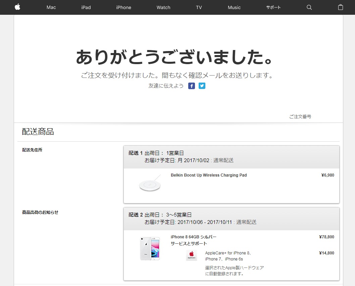This screenshot has height=286, width=355.
Task: Click the 配送商品 section heading
Action: [x=38, y=132]
